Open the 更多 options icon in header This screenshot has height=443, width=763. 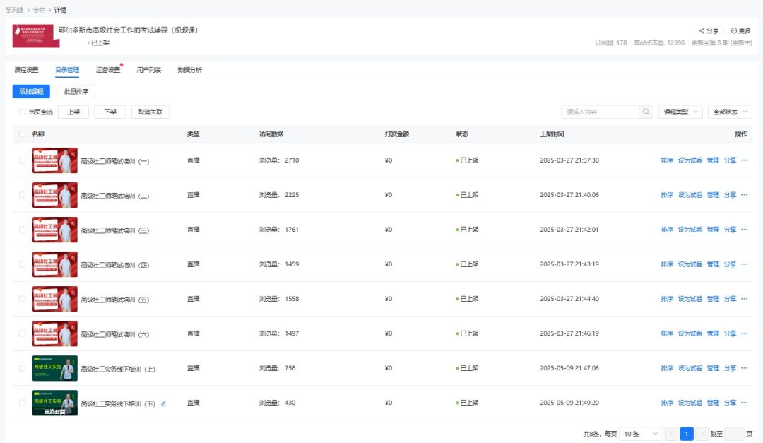coord(734,31)
